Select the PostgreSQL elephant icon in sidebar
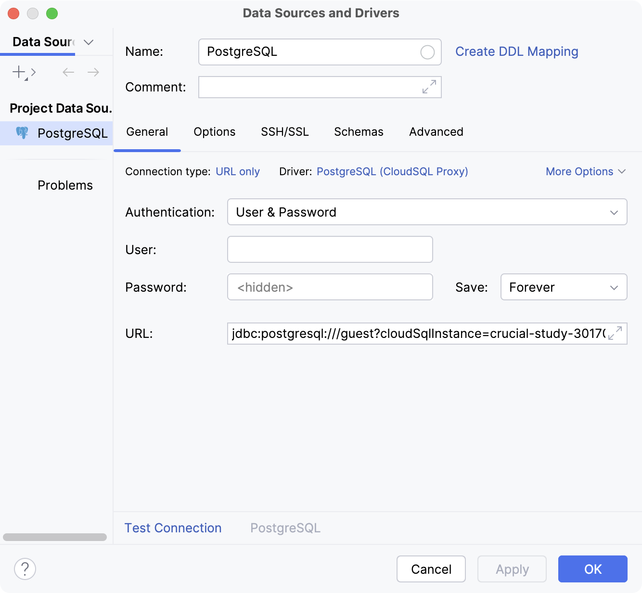The image size is (642, 593). pyautogui.click(x=23, y=133)
